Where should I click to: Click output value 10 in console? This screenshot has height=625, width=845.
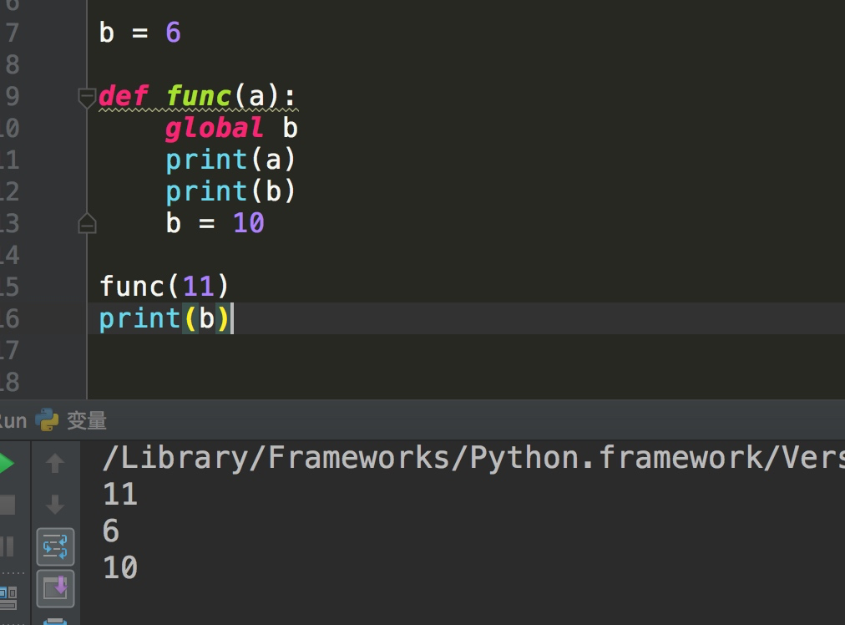click(120, 567)
